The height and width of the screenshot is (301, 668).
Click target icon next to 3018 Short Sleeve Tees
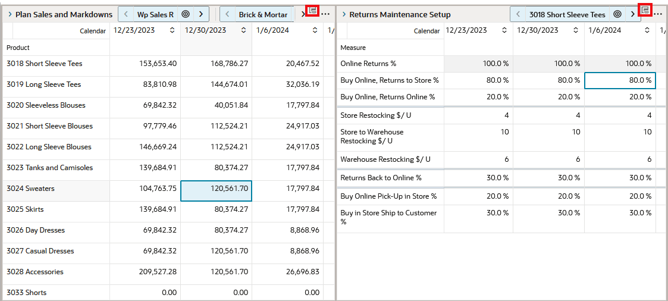pyautogui.click(x=617, y=14)
